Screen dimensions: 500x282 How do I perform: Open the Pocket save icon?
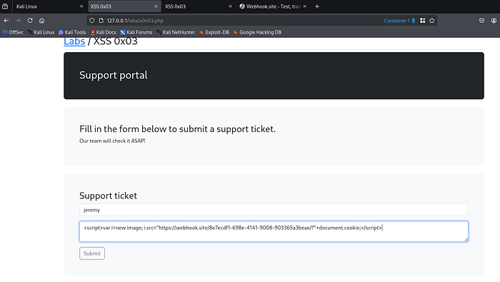482,21
